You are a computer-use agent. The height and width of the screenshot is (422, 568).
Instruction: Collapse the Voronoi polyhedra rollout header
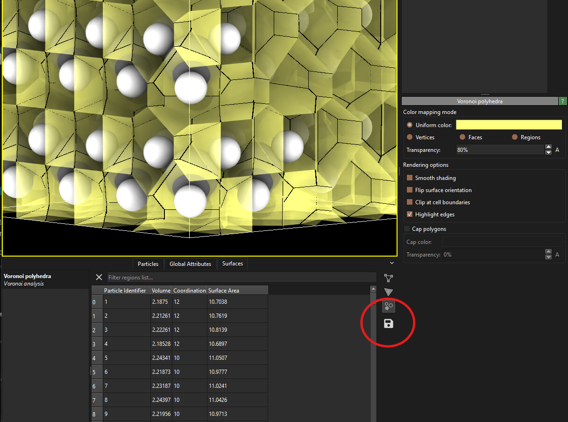[480, 101]
